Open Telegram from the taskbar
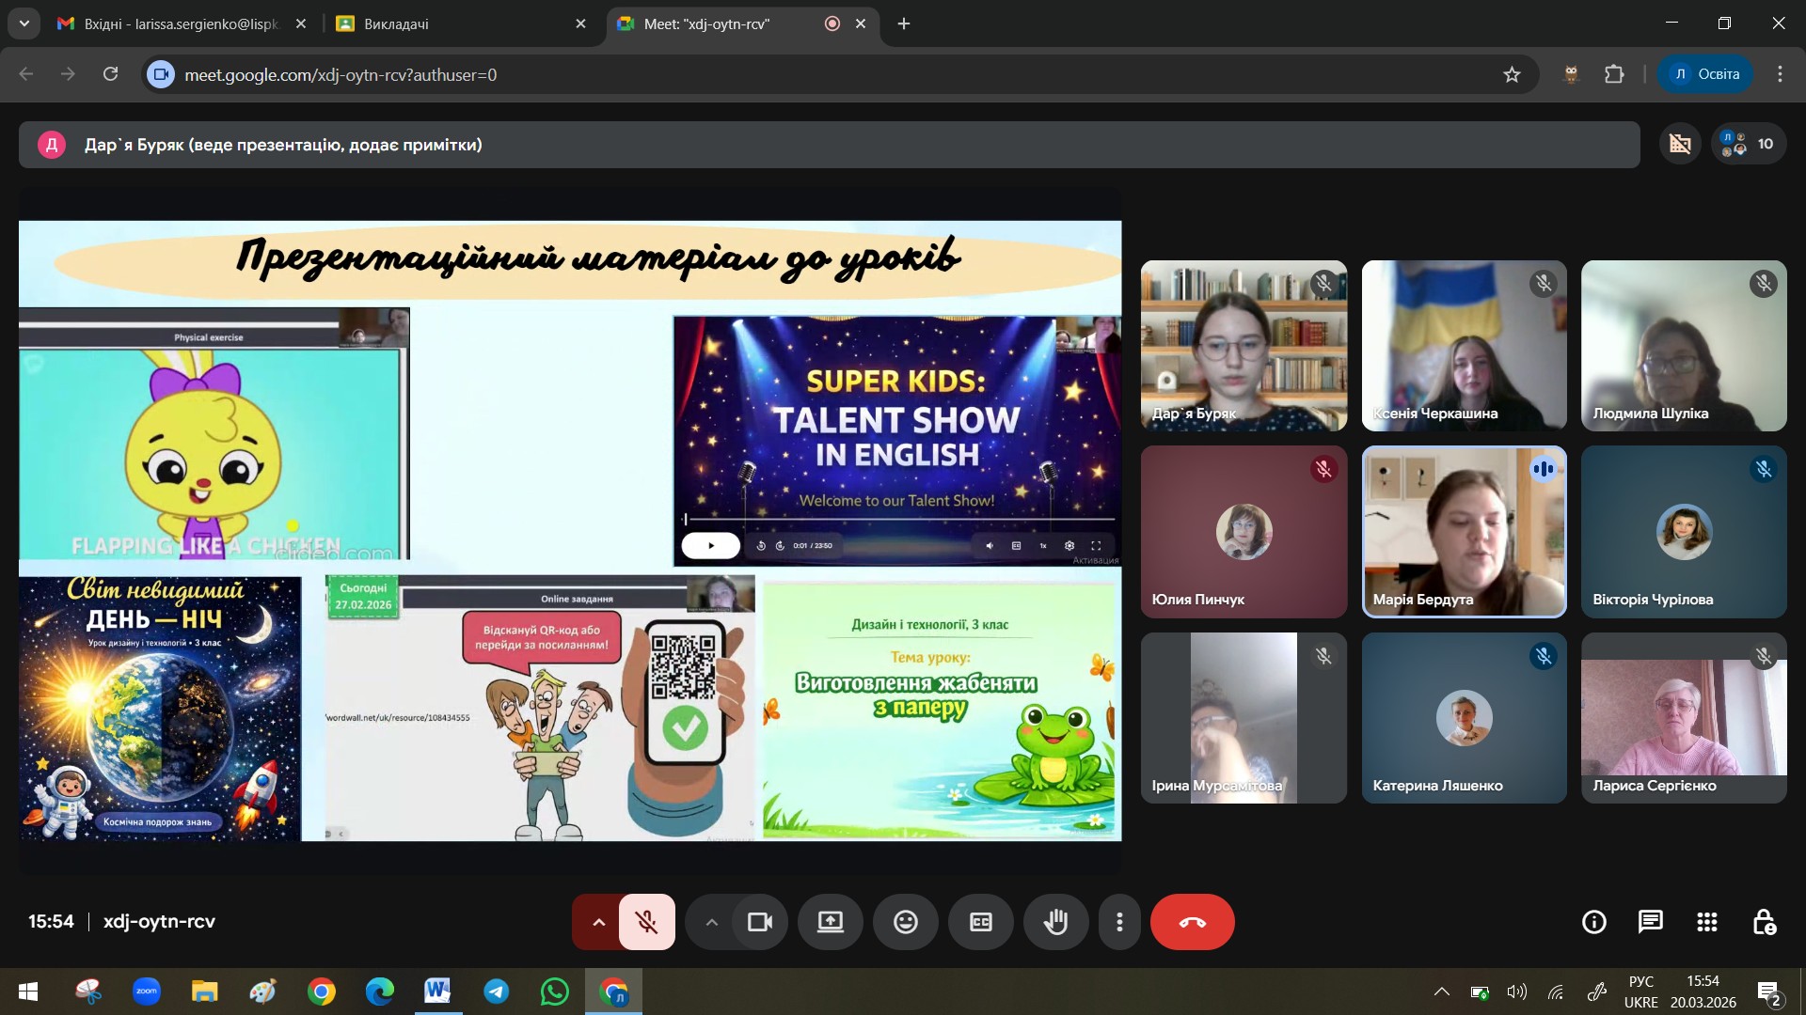 pos(496,992)
